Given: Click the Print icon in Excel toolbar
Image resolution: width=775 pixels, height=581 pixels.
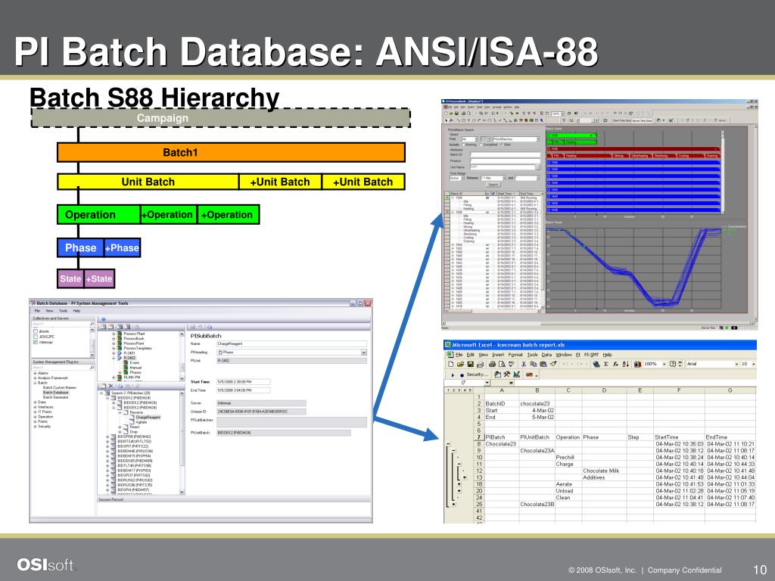Looking at the screenshot, I should click(492, 364).
